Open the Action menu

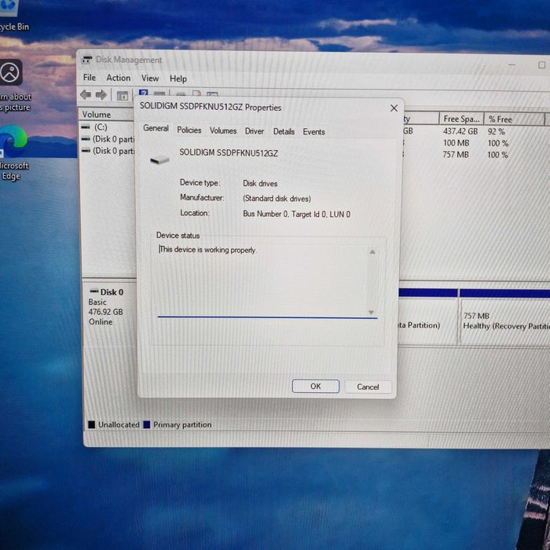[119, 78]
